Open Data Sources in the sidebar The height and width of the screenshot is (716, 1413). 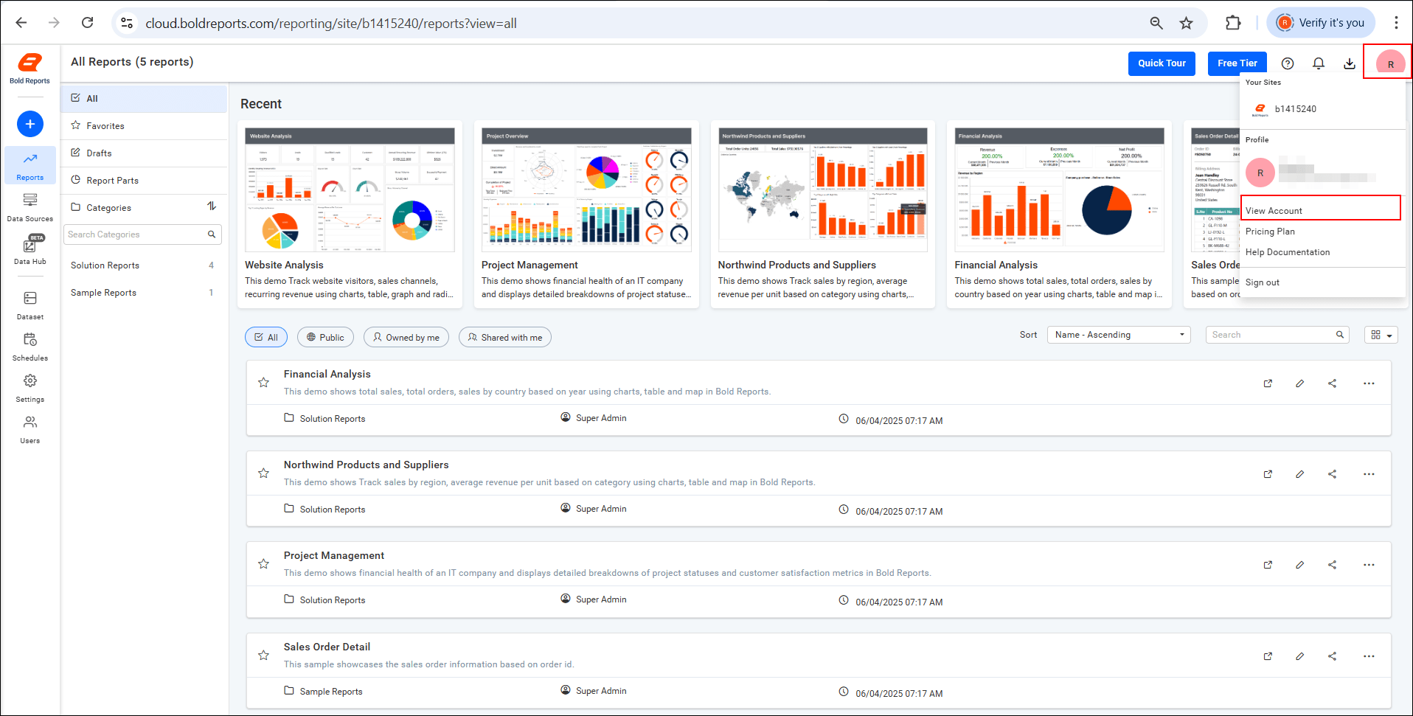(30, 207)
